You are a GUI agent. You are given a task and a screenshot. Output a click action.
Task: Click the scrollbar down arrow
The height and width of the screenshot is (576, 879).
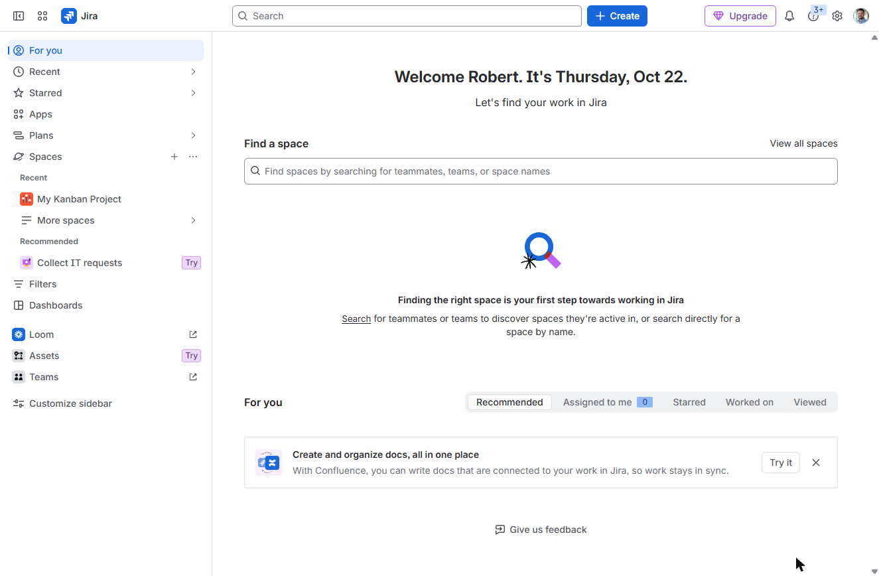tap(874, 571)
